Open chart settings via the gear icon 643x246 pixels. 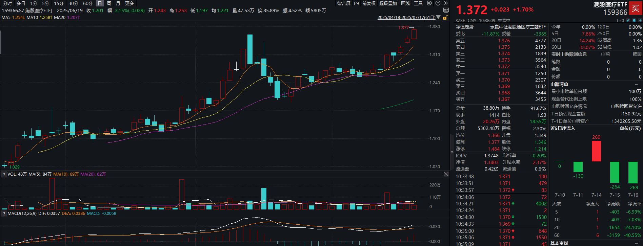[429, 3]
